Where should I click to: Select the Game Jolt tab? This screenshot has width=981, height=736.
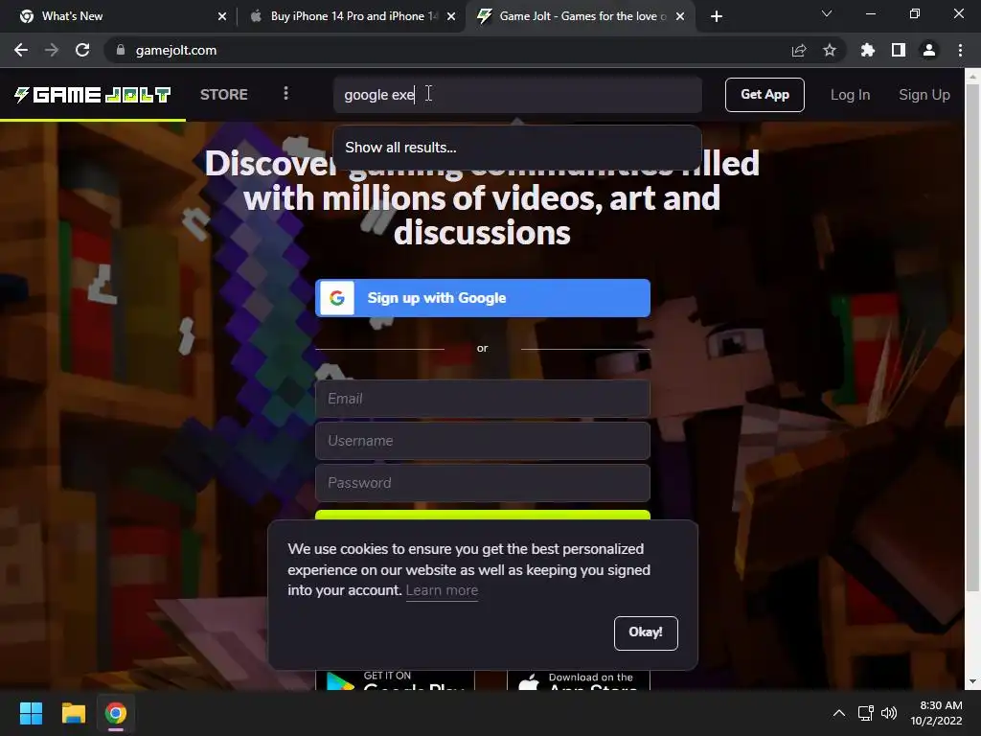pos(582,16)
